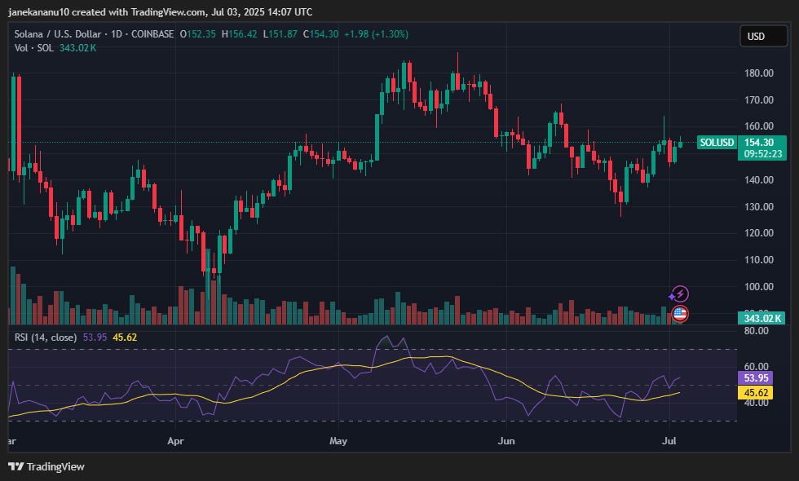Screen dimensions: 799x481
Task: Select the purple RSI value 53.95 label
Action: coord(756,378)
